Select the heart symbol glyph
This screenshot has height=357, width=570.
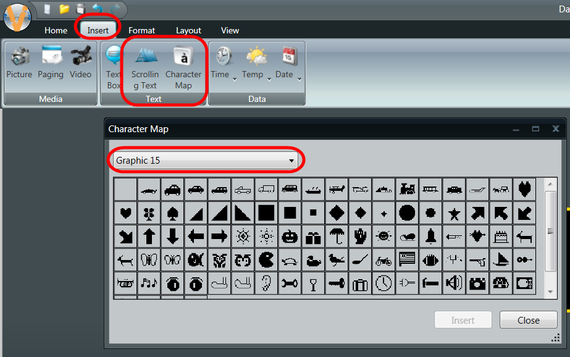pos(125,212)
